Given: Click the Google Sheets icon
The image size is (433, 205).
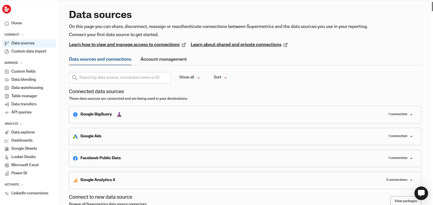Looking at the screenshot, I should pos(7,149).
